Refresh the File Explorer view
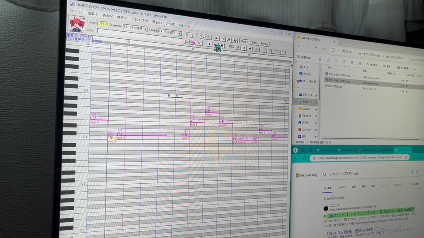Viewport: 424px width, 238px height. (324, 49)
